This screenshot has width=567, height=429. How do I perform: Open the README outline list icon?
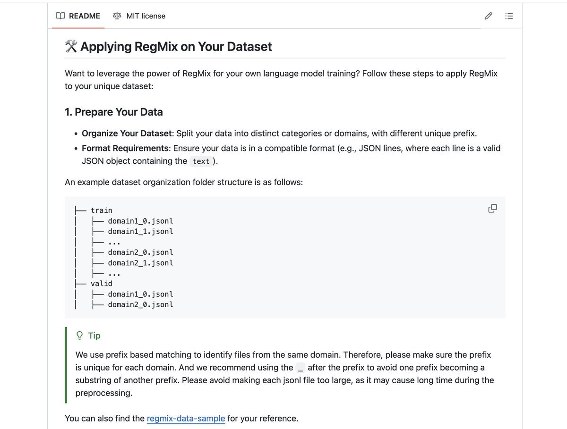(509, 16)
